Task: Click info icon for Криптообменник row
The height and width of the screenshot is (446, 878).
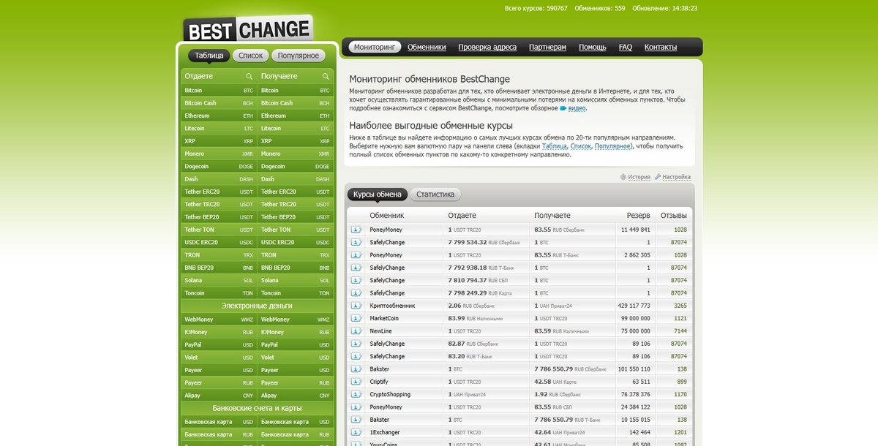Action: pyautogui.click(x=356, y=306)
